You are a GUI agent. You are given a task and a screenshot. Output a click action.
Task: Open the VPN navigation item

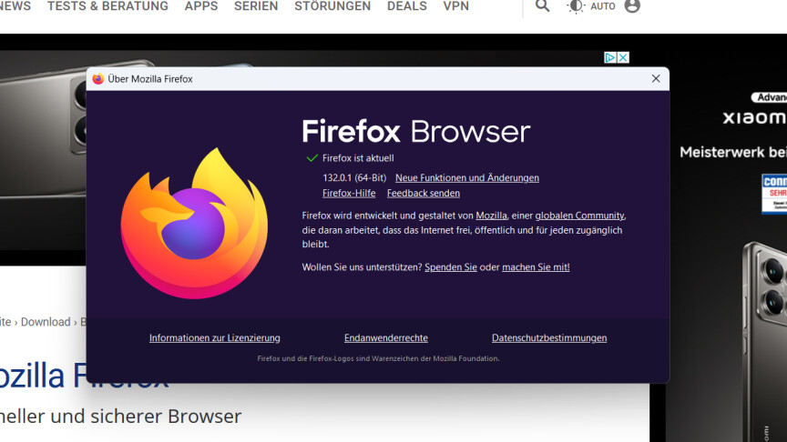point(455,6)
